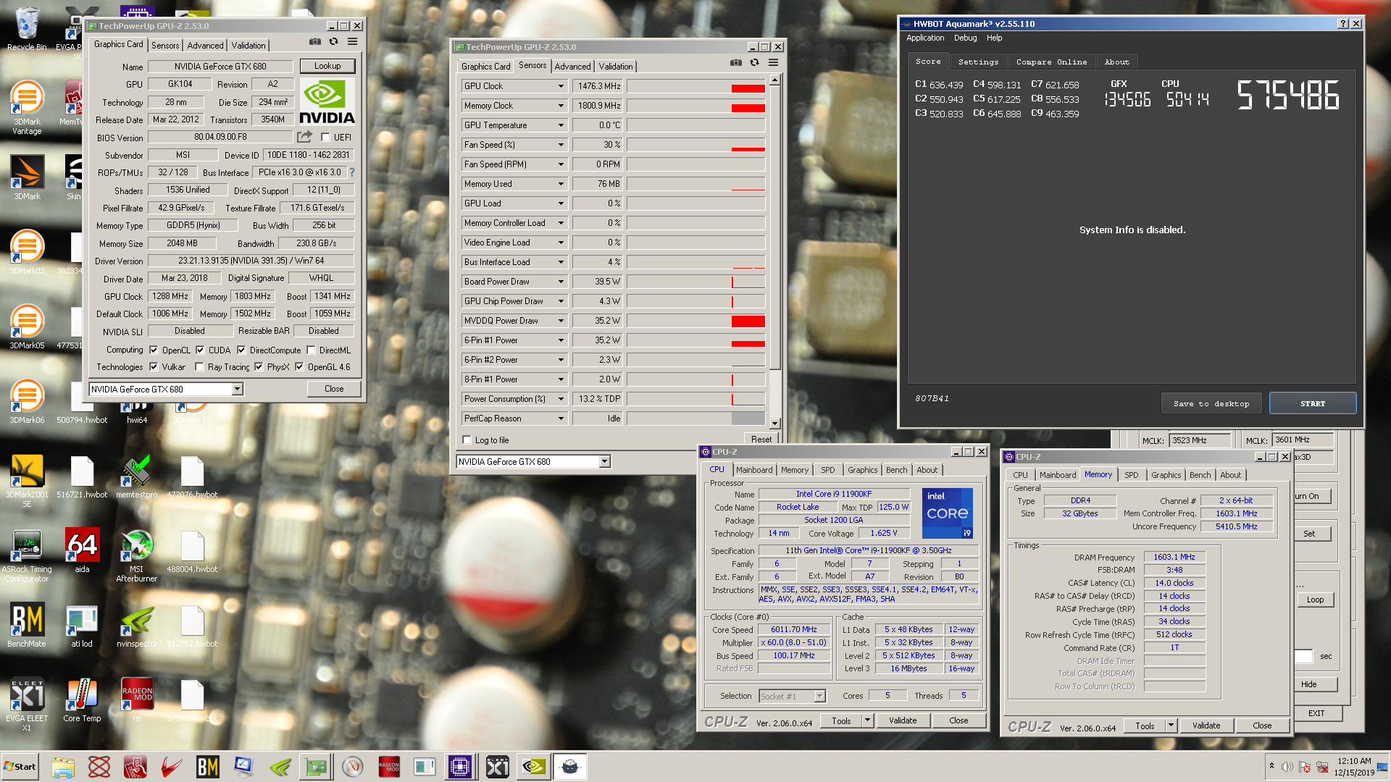1391x782 pixels.
Task: Toggle the DirectML checkbox
Action: 311,350
